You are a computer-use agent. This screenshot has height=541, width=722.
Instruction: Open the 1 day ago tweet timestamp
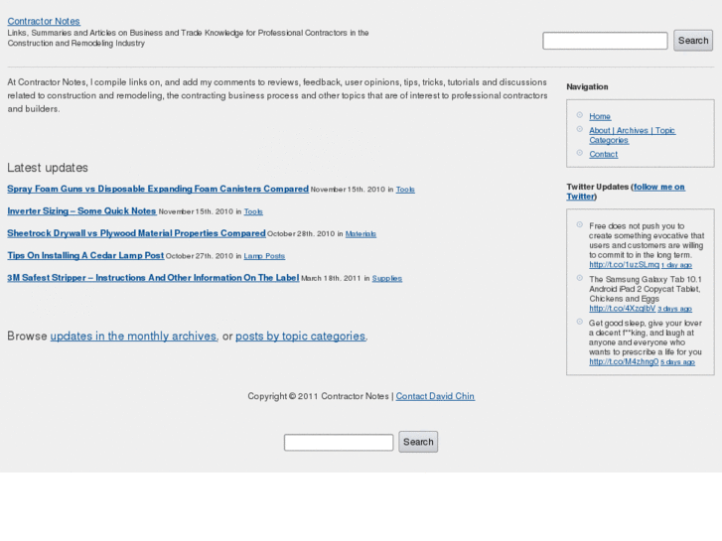[x=676, y=265]
